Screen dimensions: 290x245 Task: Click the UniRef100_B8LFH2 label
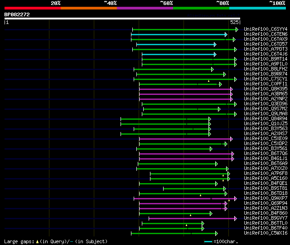tap(266, 69)
